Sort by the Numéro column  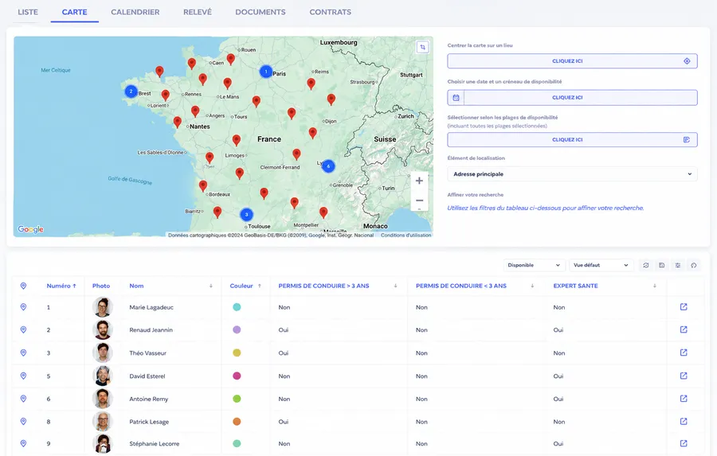(x=61, y=286)
